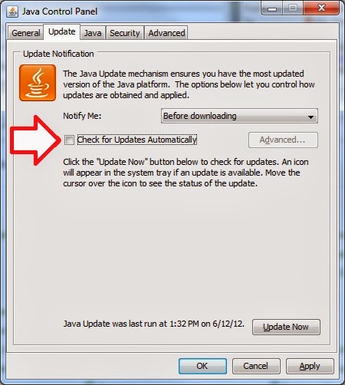Screen dimensions: 345x385
Task: Switch to the Advanced tab
Action: pos(166,33)
